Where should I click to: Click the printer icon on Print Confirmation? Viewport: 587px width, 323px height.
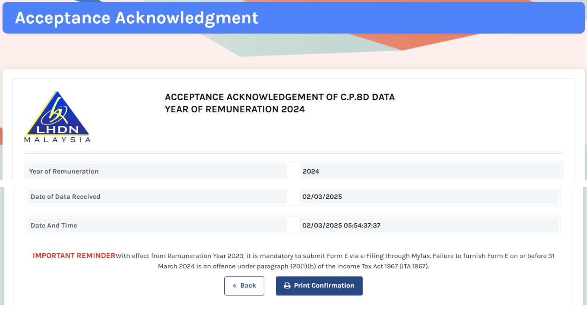287,286
